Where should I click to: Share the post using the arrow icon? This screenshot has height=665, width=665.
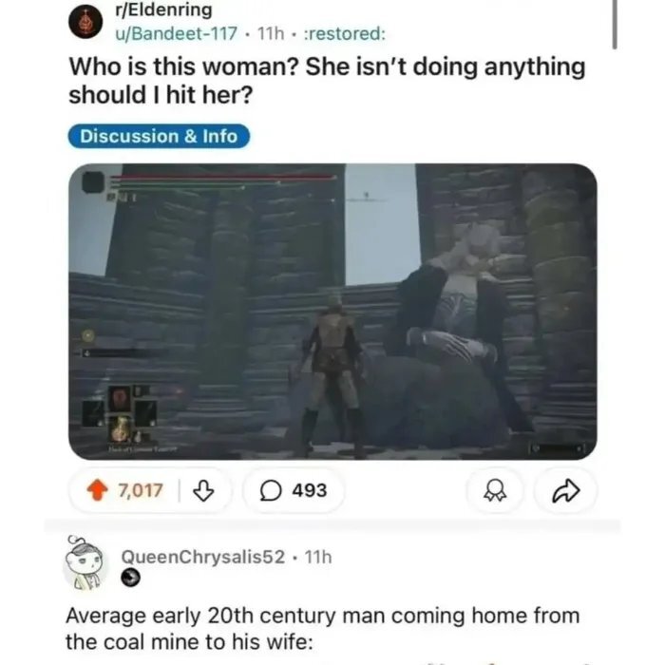pyautogui.click(x=566, y=491)
